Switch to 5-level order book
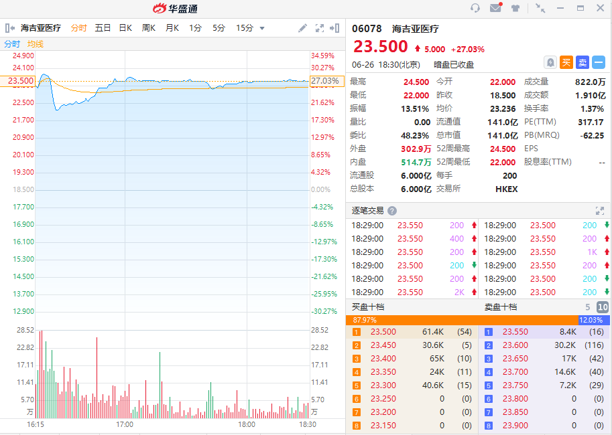 pyautogui.click(x=587, y=307)
